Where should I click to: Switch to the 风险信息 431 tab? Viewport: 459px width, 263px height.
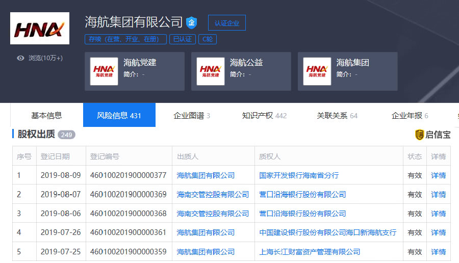tap(119, 115)
